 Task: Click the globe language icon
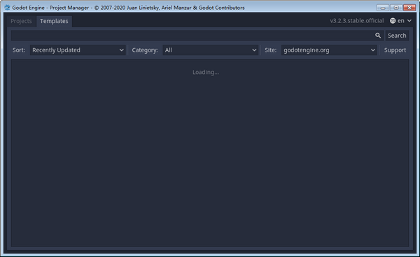point(393,21)
